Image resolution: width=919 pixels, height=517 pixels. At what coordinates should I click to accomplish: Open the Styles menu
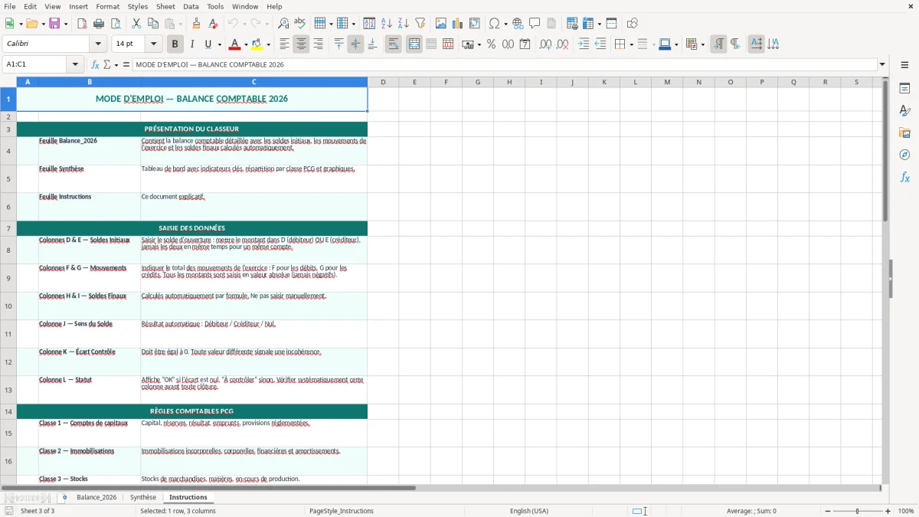pos(138,6)
